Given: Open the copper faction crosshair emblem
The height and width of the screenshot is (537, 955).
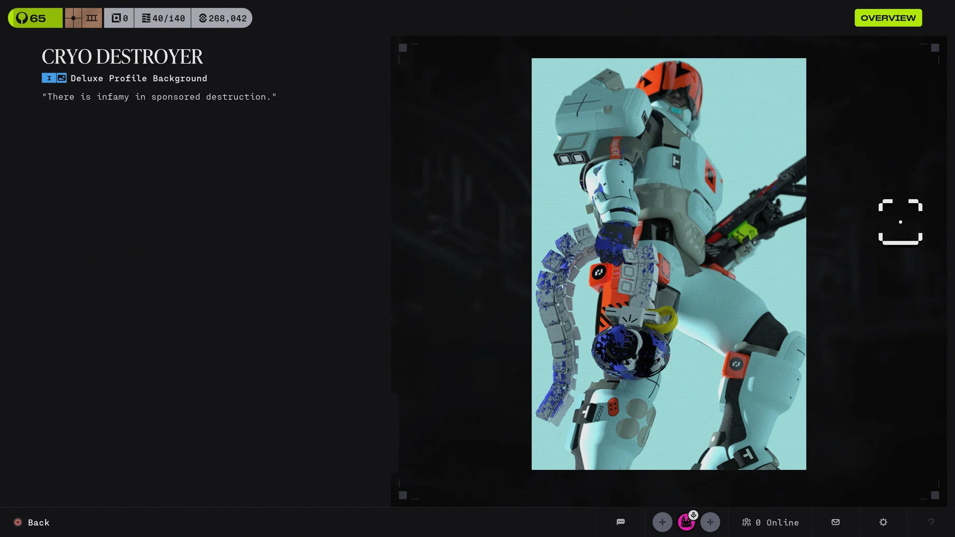Looking at the screenshot, I should [73, 18].
